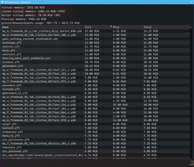Select the ninef.yft row

click(96, 124)
